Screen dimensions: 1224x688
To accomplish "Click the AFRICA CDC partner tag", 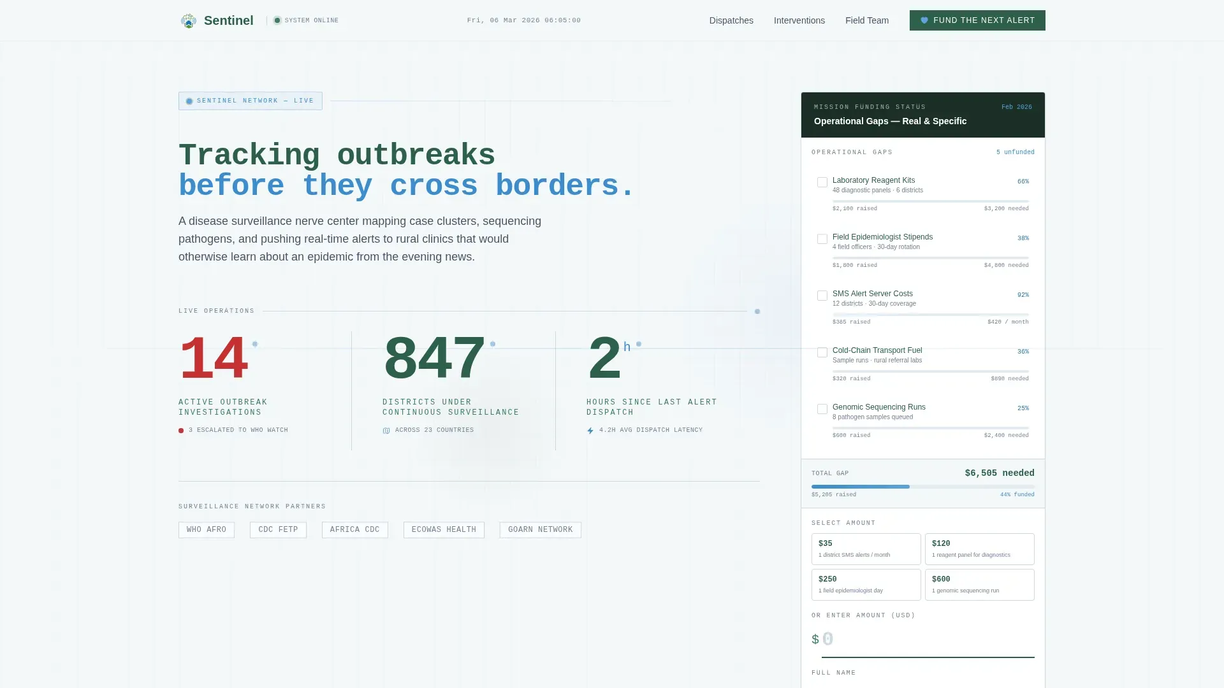I will tap(354, 530).
